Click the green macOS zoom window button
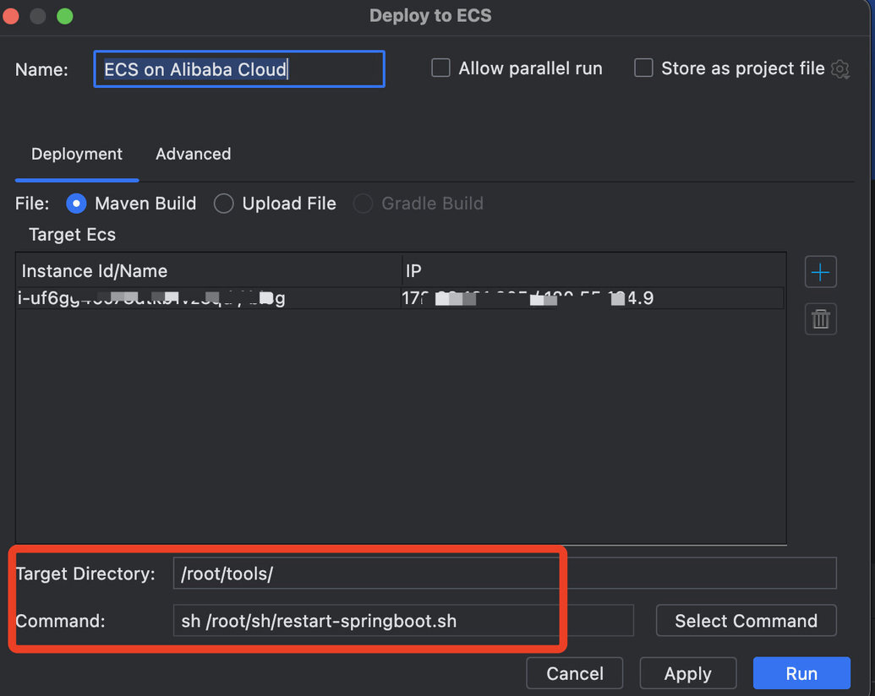Image resolution: width=875 pixels, height=696 pixels. [65, 16]
